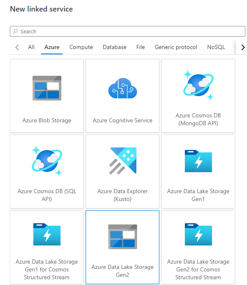Show earlier category tabs with left chevron
This screenshot has height=285, width=247.
pos(17,47)
